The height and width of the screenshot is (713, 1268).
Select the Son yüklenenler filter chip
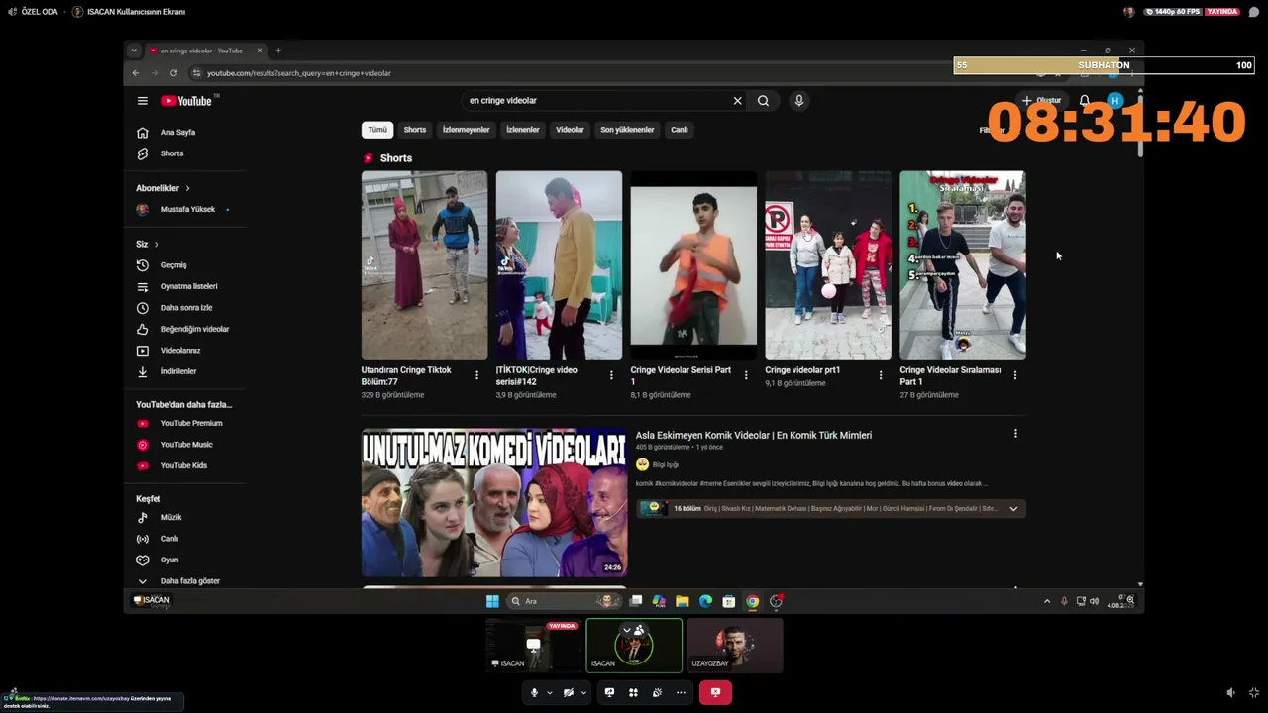tap(627, 130)
